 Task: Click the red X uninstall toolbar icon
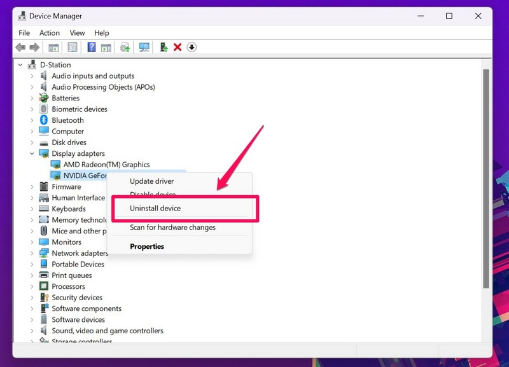(x=178, y=48)
